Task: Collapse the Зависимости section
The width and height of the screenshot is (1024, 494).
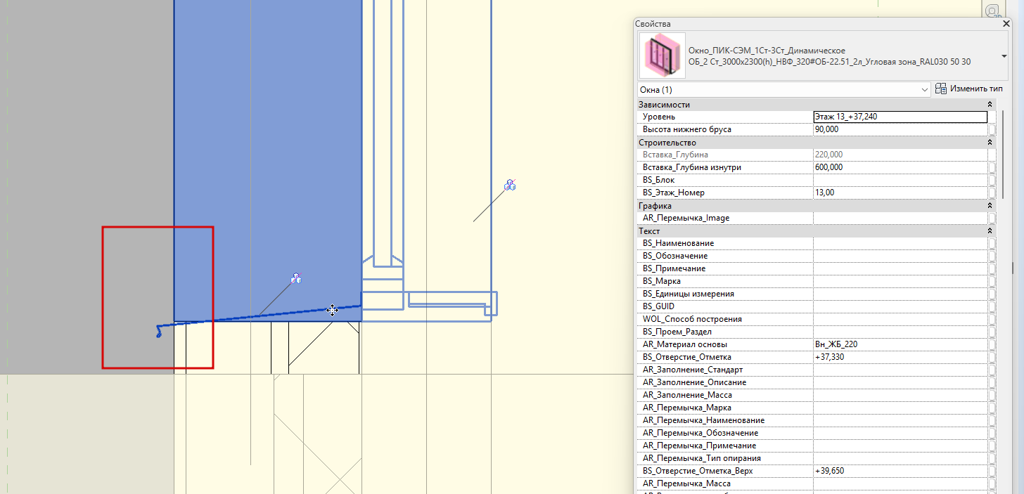Action: click(990, 105)
